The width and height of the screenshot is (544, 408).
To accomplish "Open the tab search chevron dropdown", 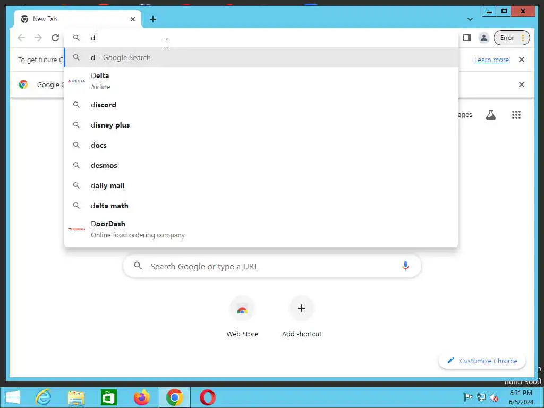I will 470,19.
